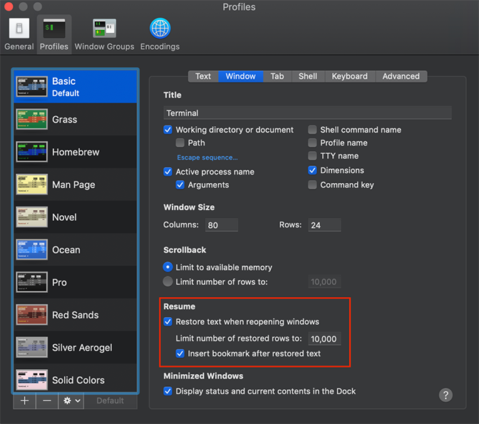Screen dimensions: 479x424
Task: Select the Grass profile thumbnail
Action: 32,120
